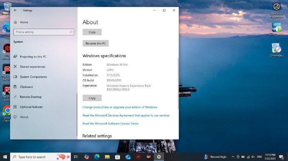Screen dimensions: 288x161
Task: Open network Wi-Fi tray icon
Action: [x=248, y=157]
